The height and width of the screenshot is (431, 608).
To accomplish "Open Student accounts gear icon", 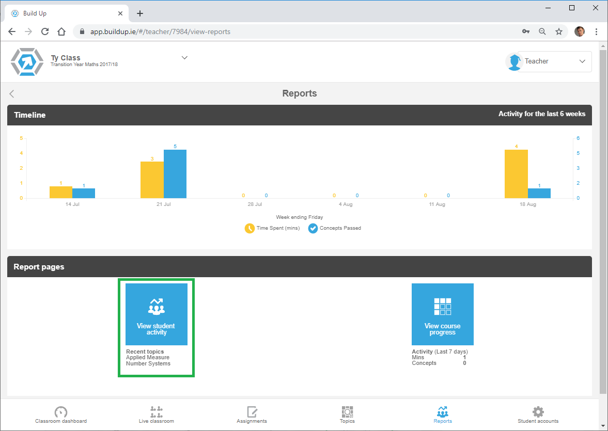I will click(x=538, y=412).
